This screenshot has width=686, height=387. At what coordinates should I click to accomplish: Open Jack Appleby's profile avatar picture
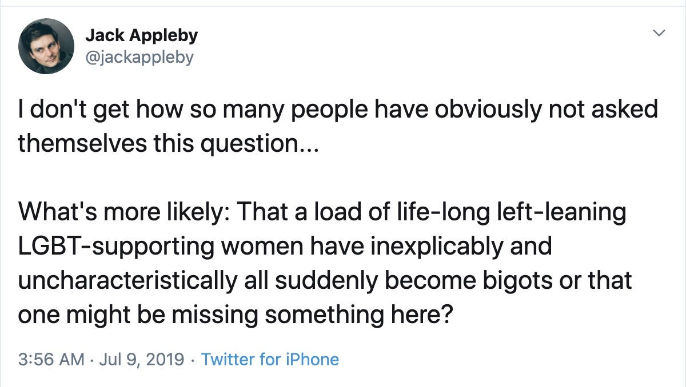coord(46,46)
